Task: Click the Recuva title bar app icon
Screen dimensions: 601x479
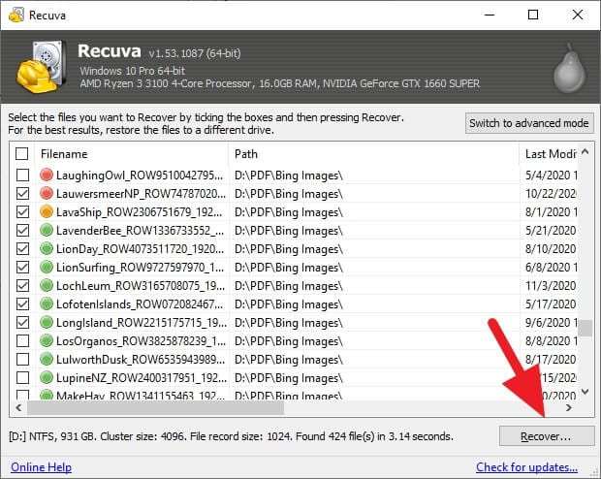Action: point(16,16)
